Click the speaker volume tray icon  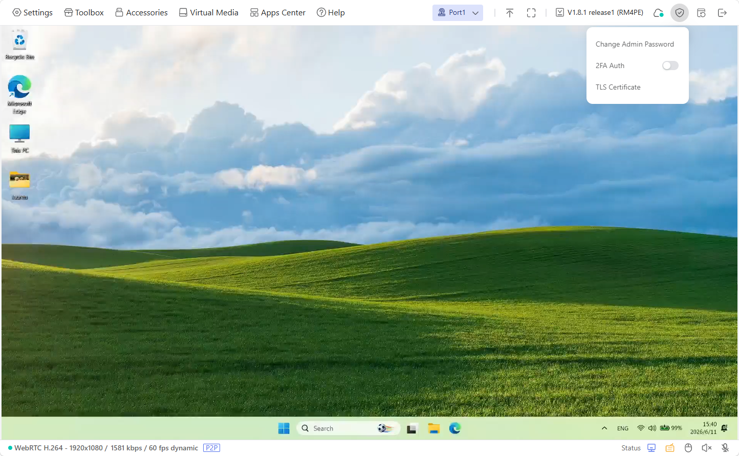(652, 428)
